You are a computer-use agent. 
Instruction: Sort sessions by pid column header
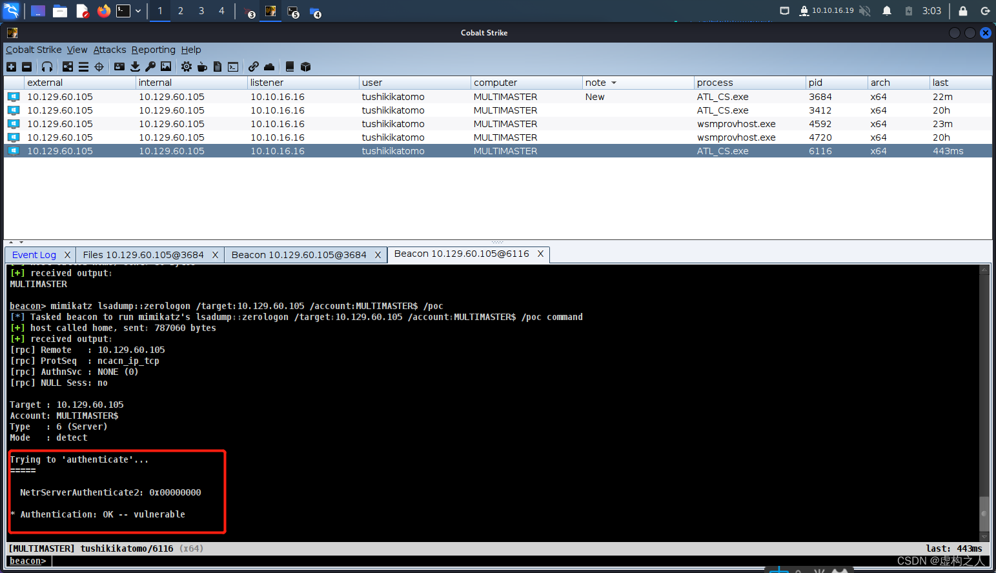pyautogui.click(x=837, y=83)
